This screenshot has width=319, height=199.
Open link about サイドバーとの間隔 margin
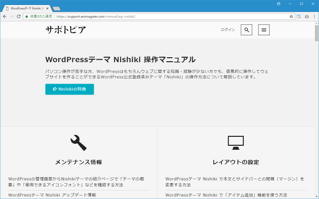[x=235, y=182]
